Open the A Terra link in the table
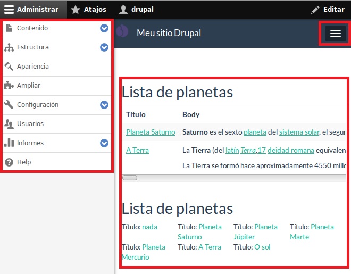This screenshot has height=274, width=351. pos(137,150)
